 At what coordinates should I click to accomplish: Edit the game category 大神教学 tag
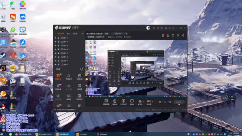[x=96, y=37]
